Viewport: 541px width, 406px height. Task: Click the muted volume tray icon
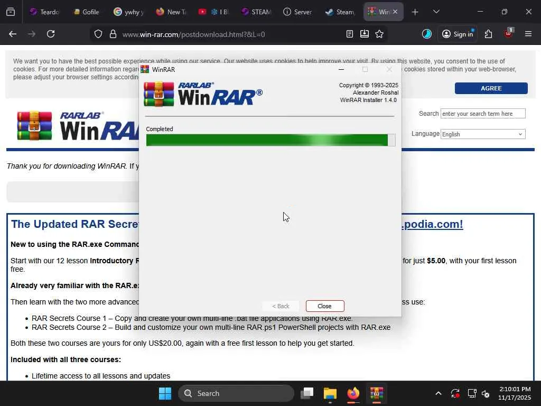pyautogui.click(x=486, y=393)
